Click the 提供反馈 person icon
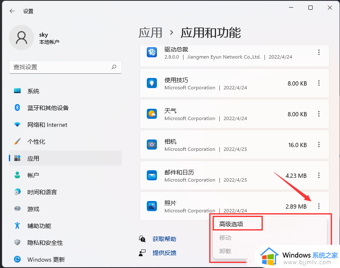 [x=142, y=253]
